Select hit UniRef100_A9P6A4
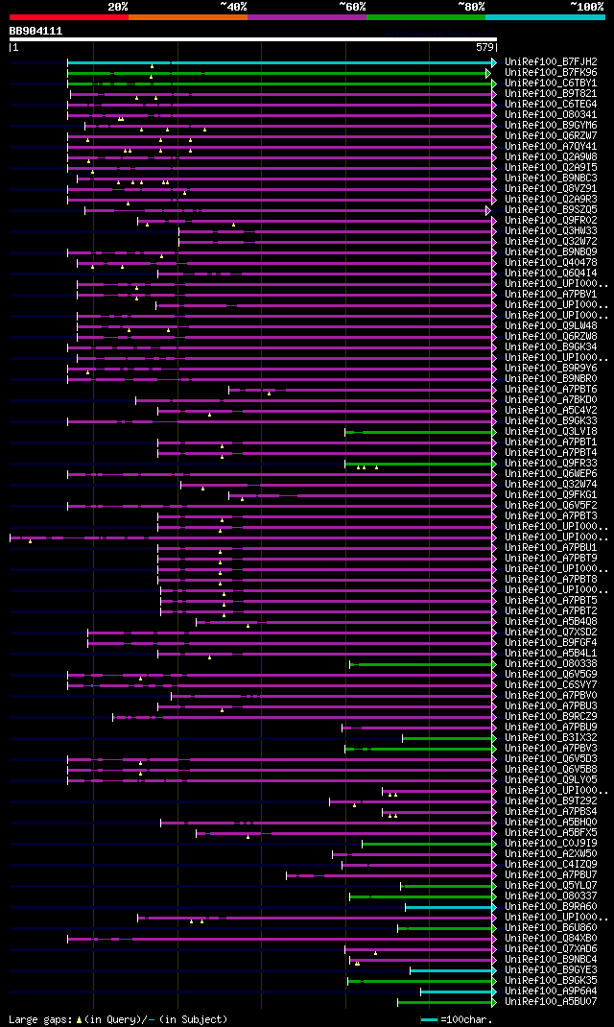This screenshot has width=614, height=1027. [551, 991]
